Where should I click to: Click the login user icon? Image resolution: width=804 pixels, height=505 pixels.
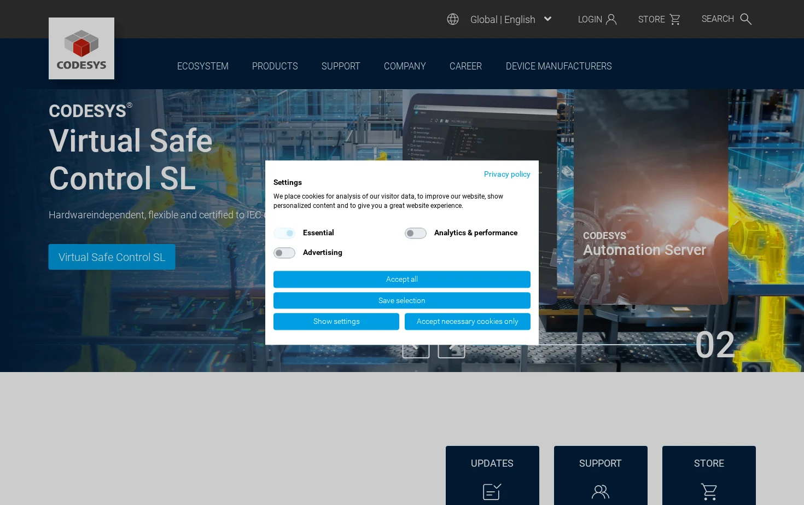click(611, 19)
